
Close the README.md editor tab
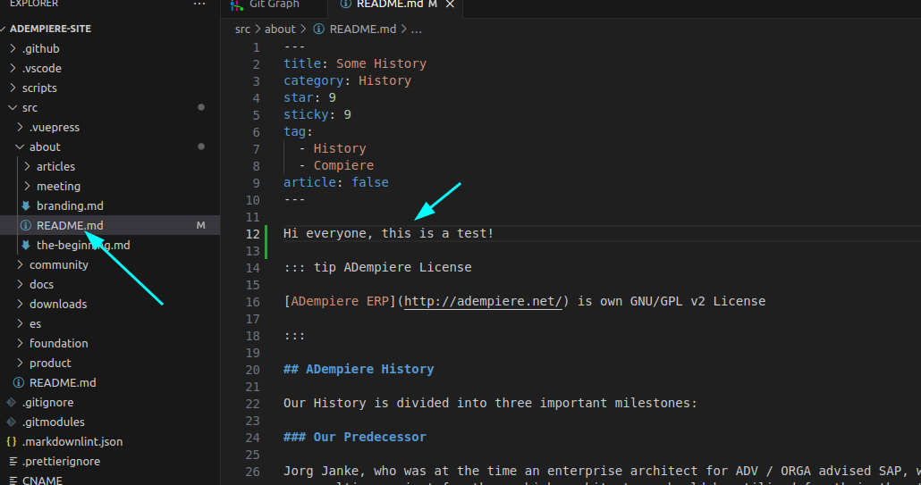click(450, 4)
